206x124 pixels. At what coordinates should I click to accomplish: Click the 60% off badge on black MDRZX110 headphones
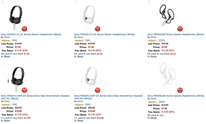(x=24, y=29)
